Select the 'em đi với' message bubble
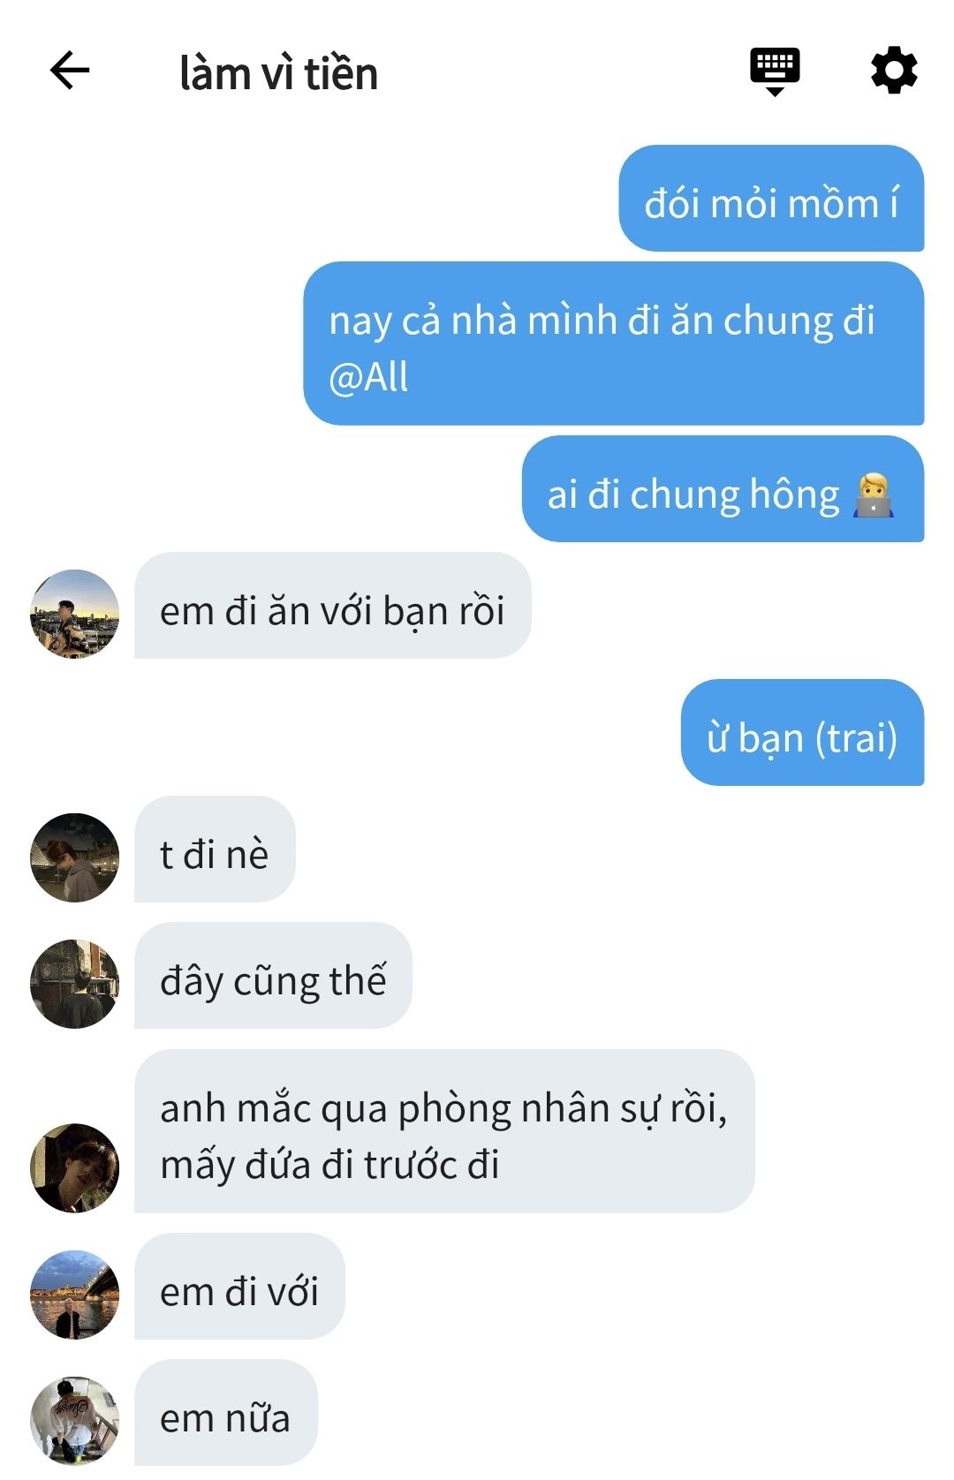 click(x=239, y=1286)
